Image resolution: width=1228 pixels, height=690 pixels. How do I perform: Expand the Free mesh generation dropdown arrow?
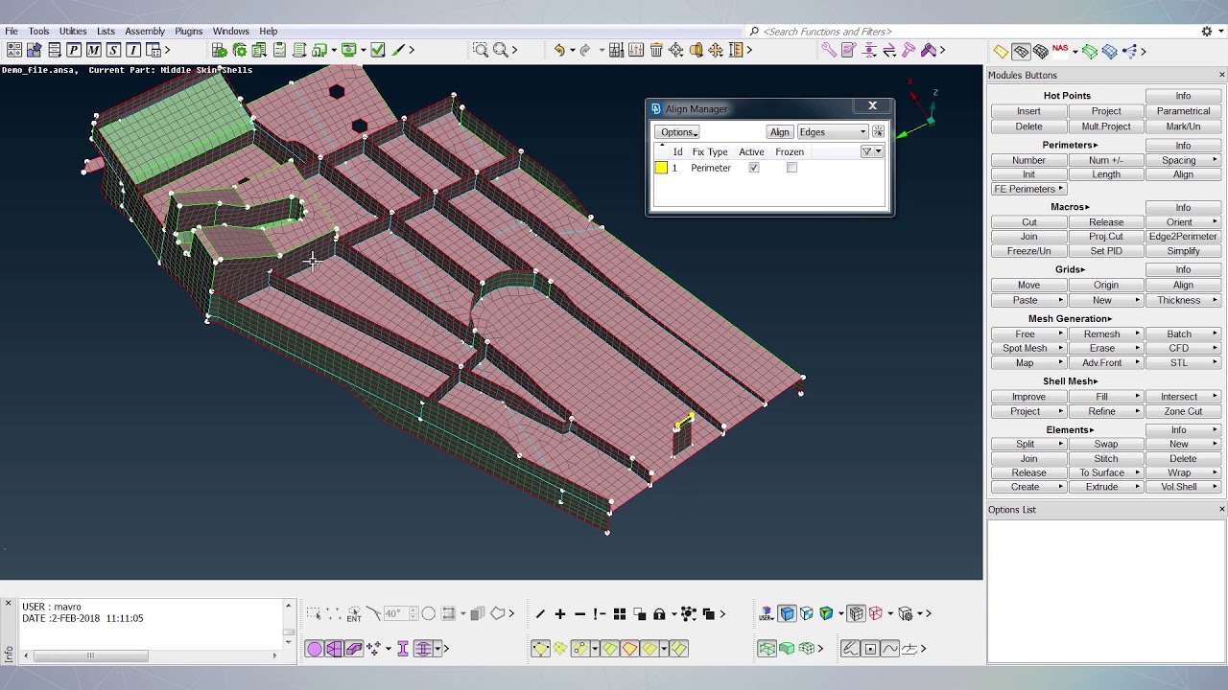[x=1061, y=333]
